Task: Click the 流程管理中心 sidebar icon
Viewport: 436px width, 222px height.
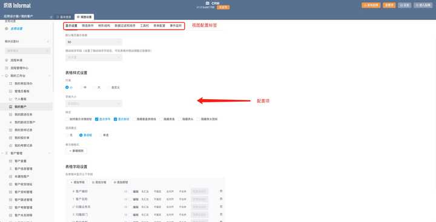Action: [x=7, y=68]
